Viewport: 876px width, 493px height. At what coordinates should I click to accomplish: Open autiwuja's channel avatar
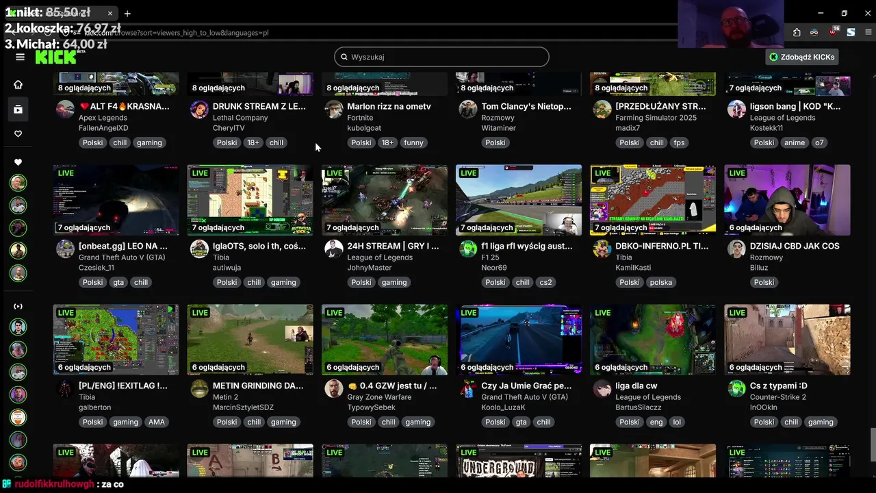point(199,249)
